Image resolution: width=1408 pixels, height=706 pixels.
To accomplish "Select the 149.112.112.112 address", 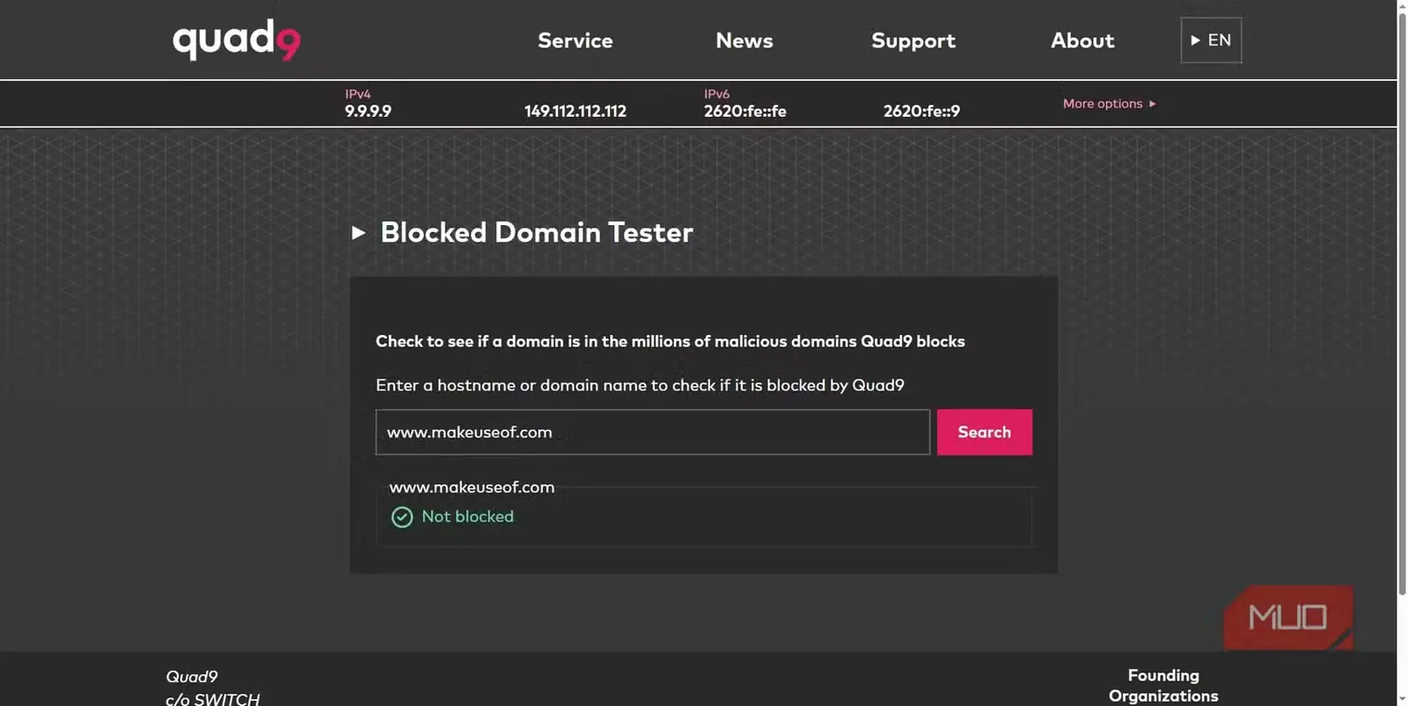I will [x=576, y=112].
